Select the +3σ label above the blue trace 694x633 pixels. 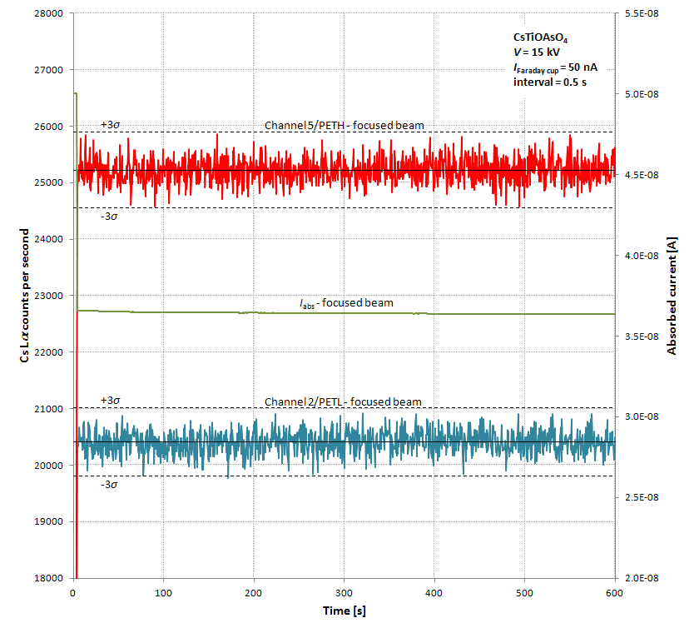[111, 401]
